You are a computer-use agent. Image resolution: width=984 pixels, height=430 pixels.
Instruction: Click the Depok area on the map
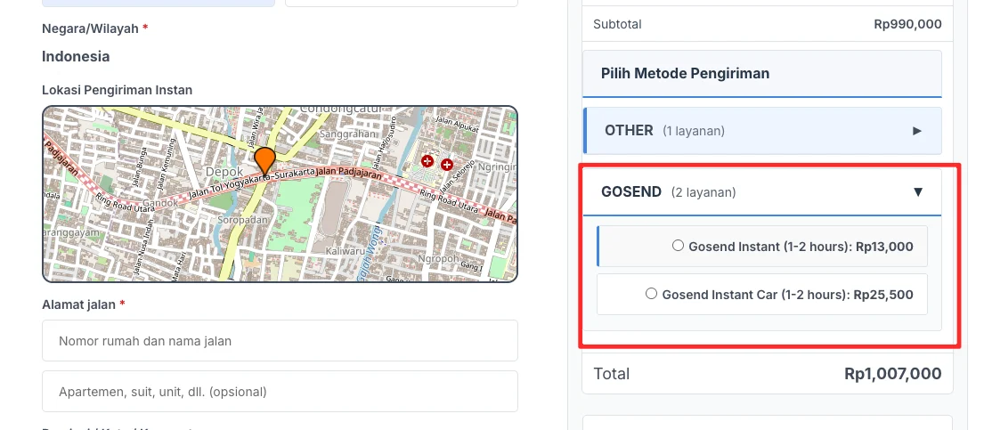tap(223, 171)
